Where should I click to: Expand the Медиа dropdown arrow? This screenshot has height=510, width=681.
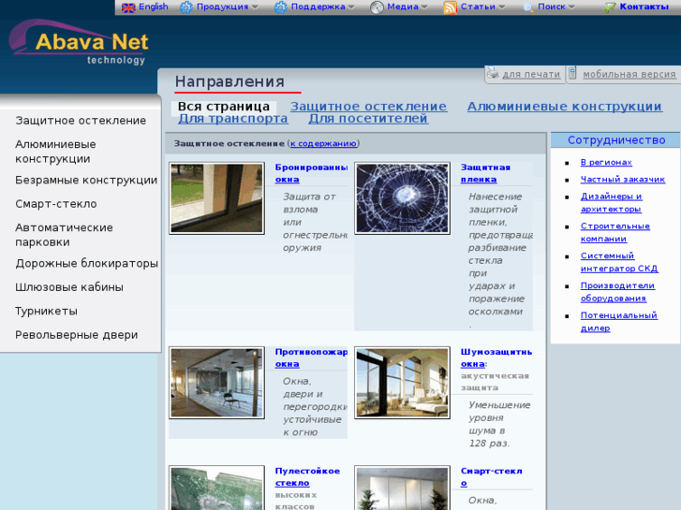pos(424,7)
